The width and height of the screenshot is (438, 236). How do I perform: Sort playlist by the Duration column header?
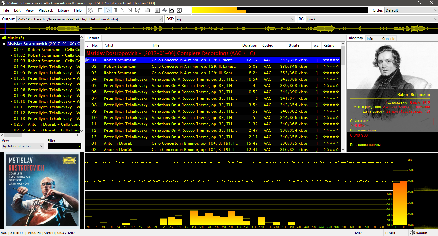249,45
